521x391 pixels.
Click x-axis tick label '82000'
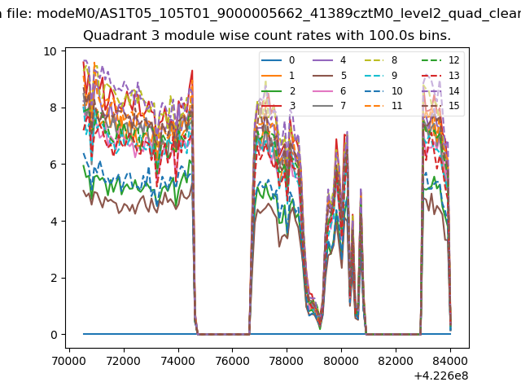396,361
